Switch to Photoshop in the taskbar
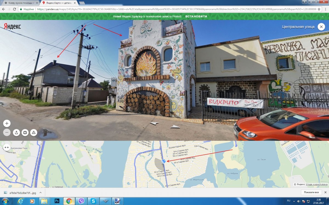 tap(57, 201)
